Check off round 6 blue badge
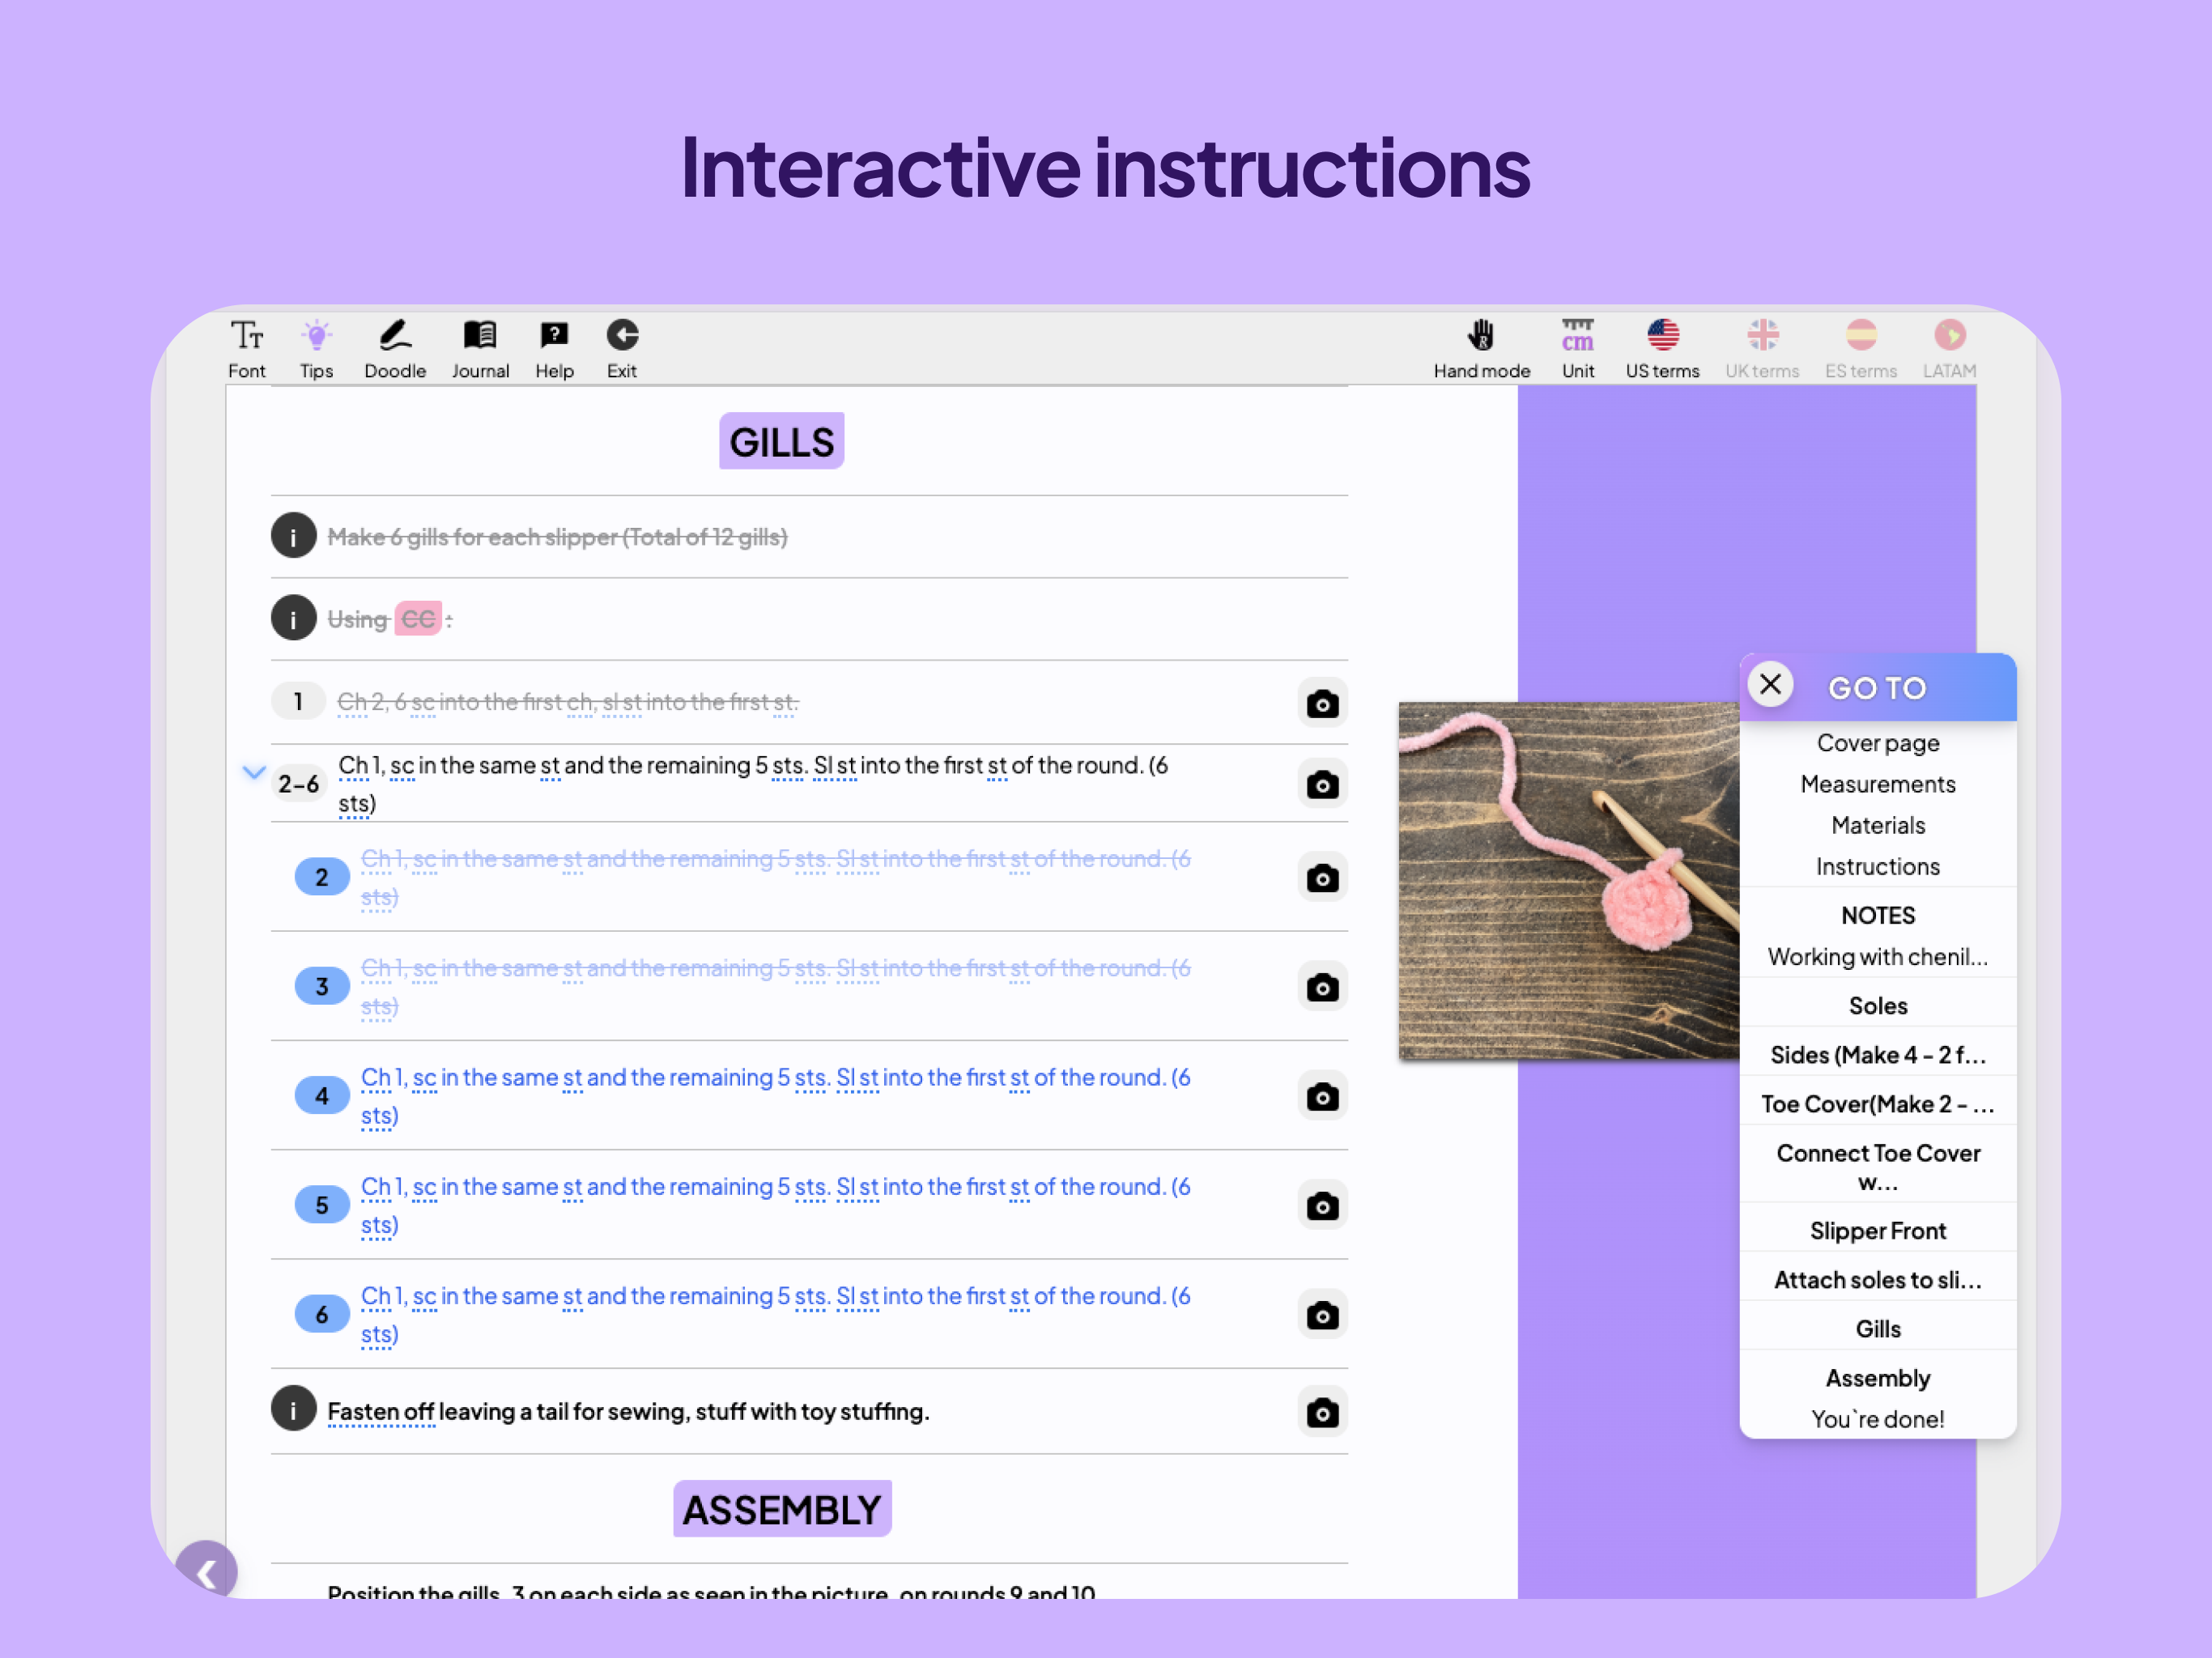The image size is (2212, 1658). (321, 1313)
